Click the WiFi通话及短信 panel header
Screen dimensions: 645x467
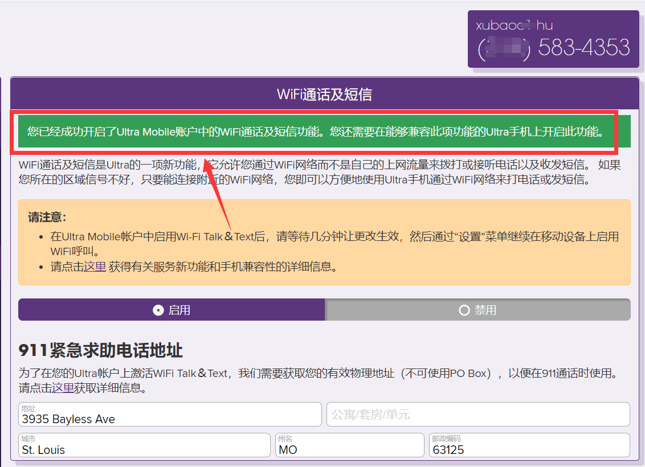pos(324,94)
